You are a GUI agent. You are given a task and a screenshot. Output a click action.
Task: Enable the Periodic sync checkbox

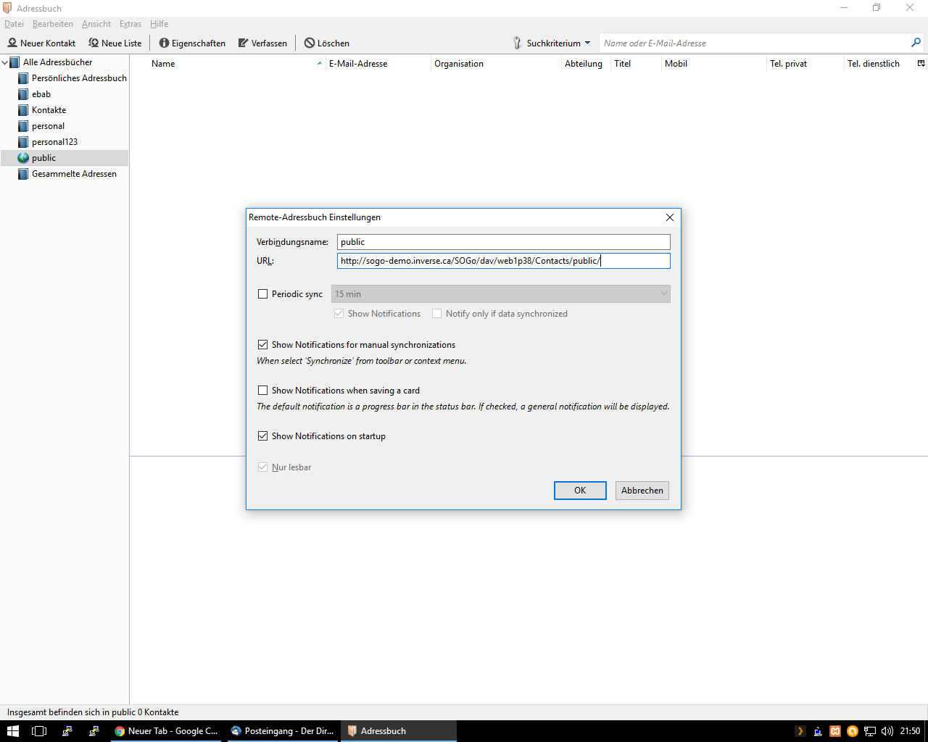point(263,294)
